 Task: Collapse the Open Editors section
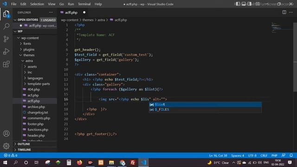[15, 20]
